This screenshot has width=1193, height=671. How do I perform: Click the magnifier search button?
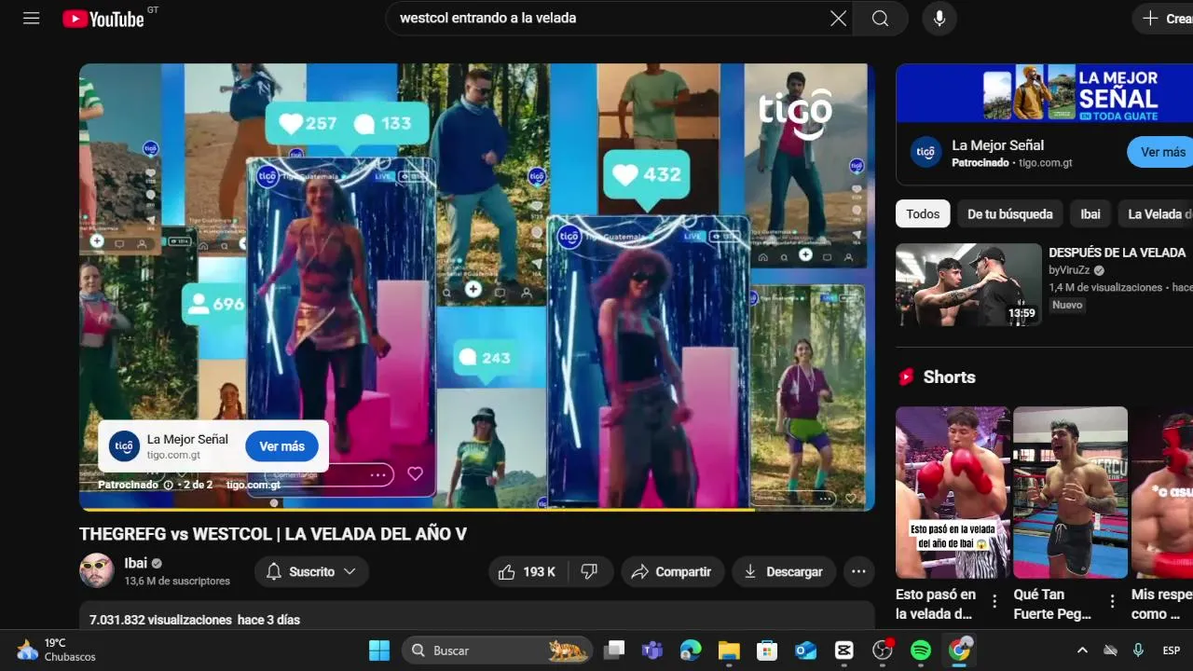click(881, 19)
